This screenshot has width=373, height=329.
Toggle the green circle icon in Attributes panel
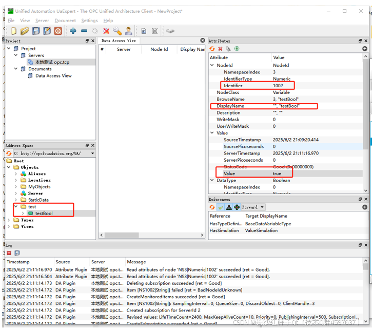pyautogui.click(x=237, y=49)
